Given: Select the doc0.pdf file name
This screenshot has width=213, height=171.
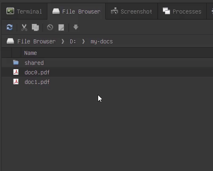Looking at the screenshot, I should pos(37,72).
